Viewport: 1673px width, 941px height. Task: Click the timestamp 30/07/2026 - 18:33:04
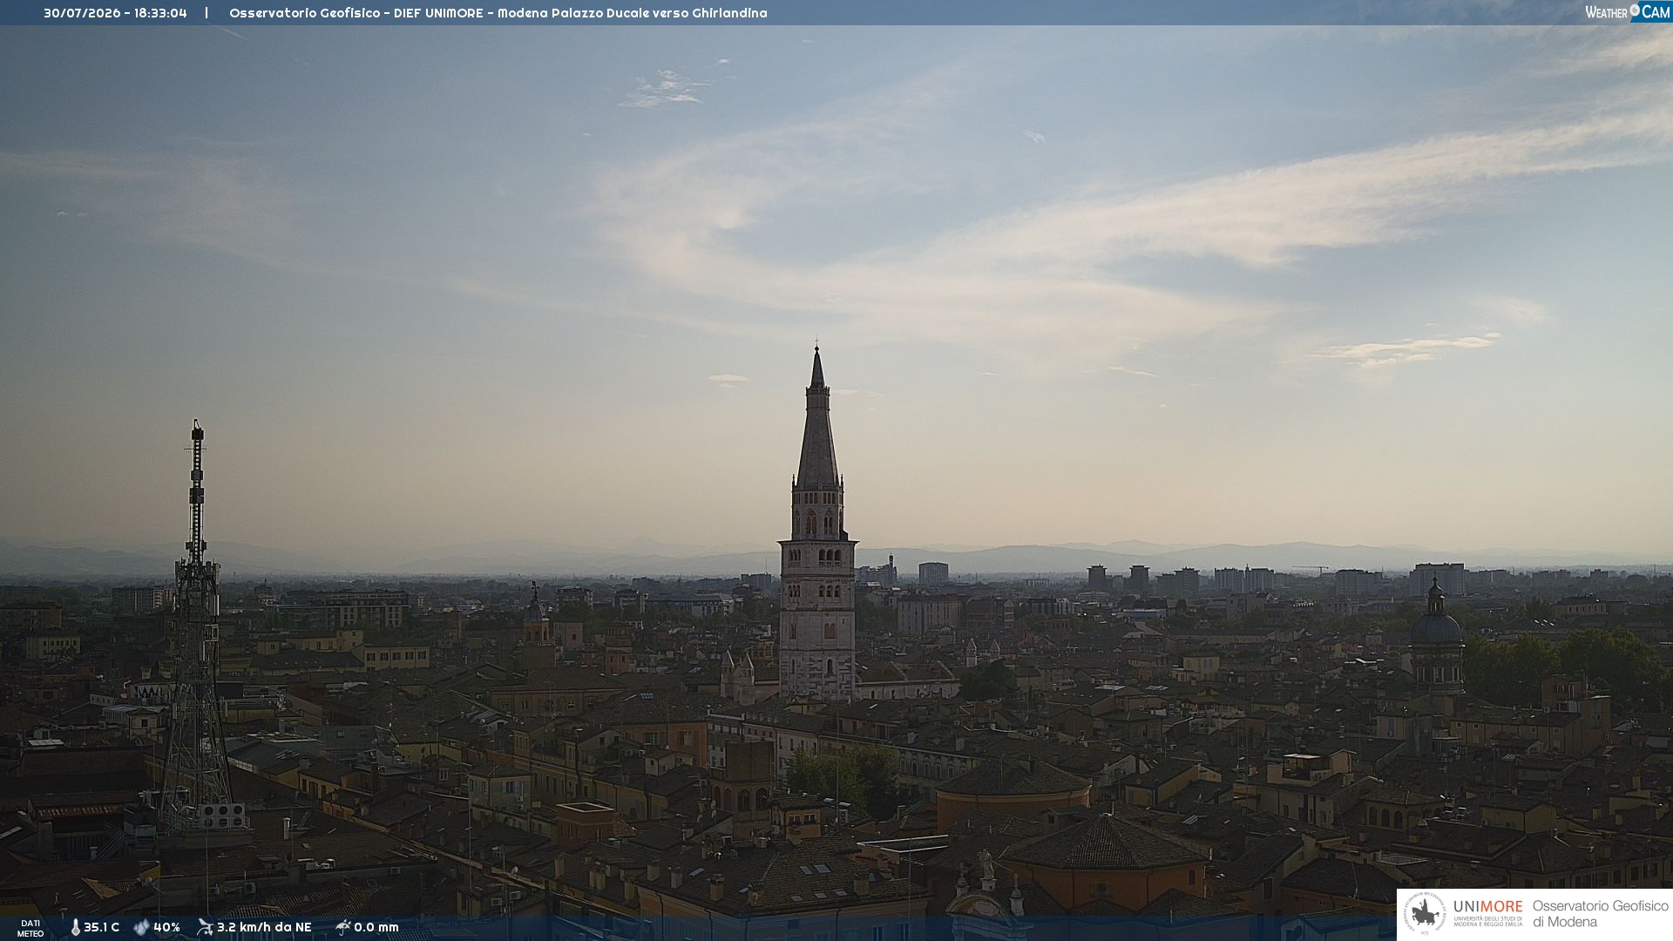115,13
